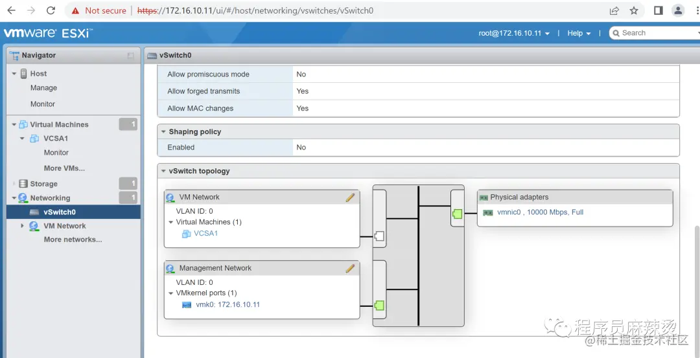
Task: Select Manage under Host
Action: tap(44, 88)
